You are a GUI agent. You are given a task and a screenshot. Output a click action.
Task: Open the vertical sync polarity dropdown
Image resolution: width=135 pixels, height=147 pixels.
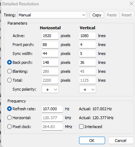pos(88,90)
